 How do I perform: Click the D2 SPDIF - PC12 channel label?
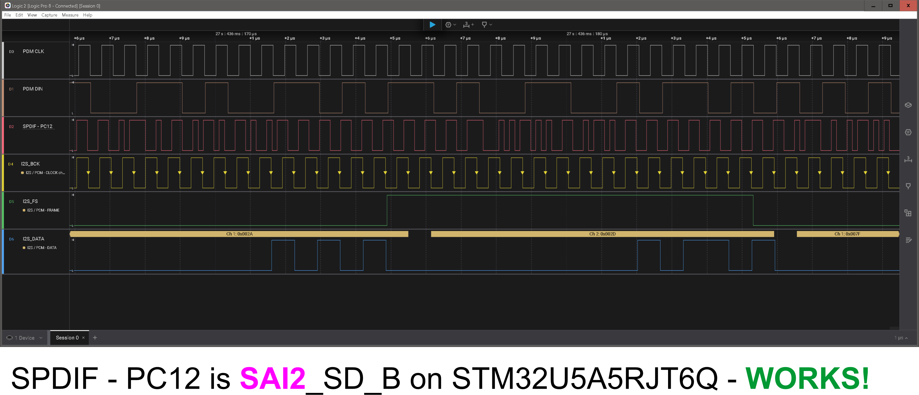coord(37,126)
